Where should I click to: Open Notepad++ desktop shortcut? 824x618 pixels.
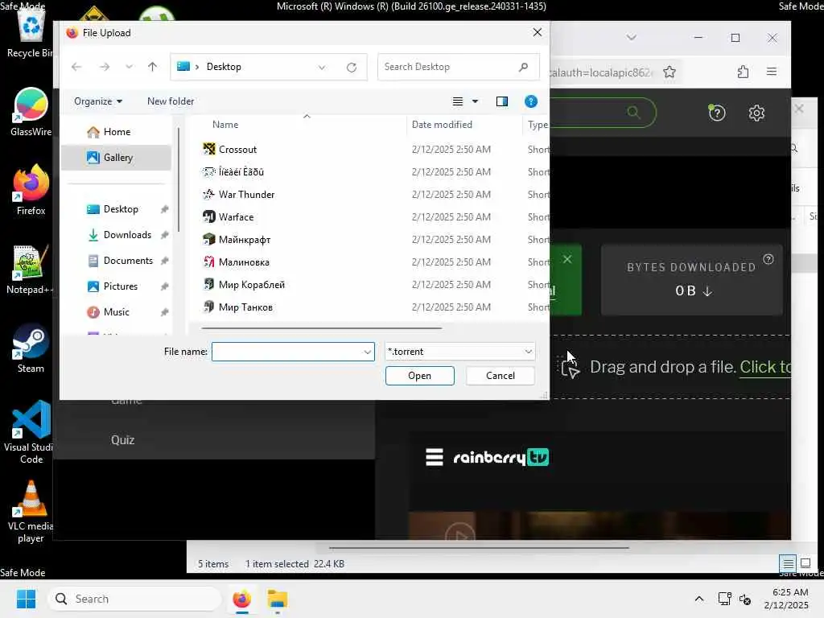tap(30, 270)
